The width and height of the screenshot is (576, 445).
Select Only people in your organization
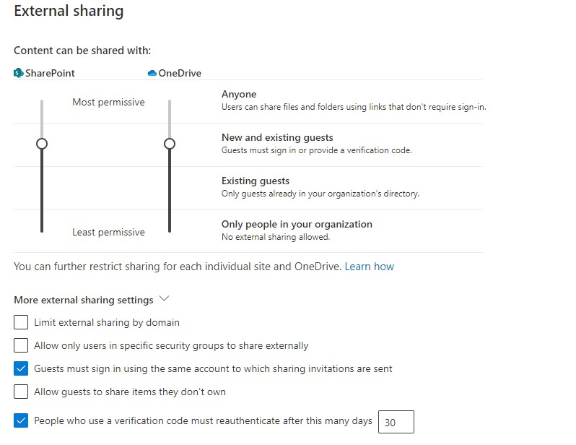pyautogui.click(x=297, y=225)
